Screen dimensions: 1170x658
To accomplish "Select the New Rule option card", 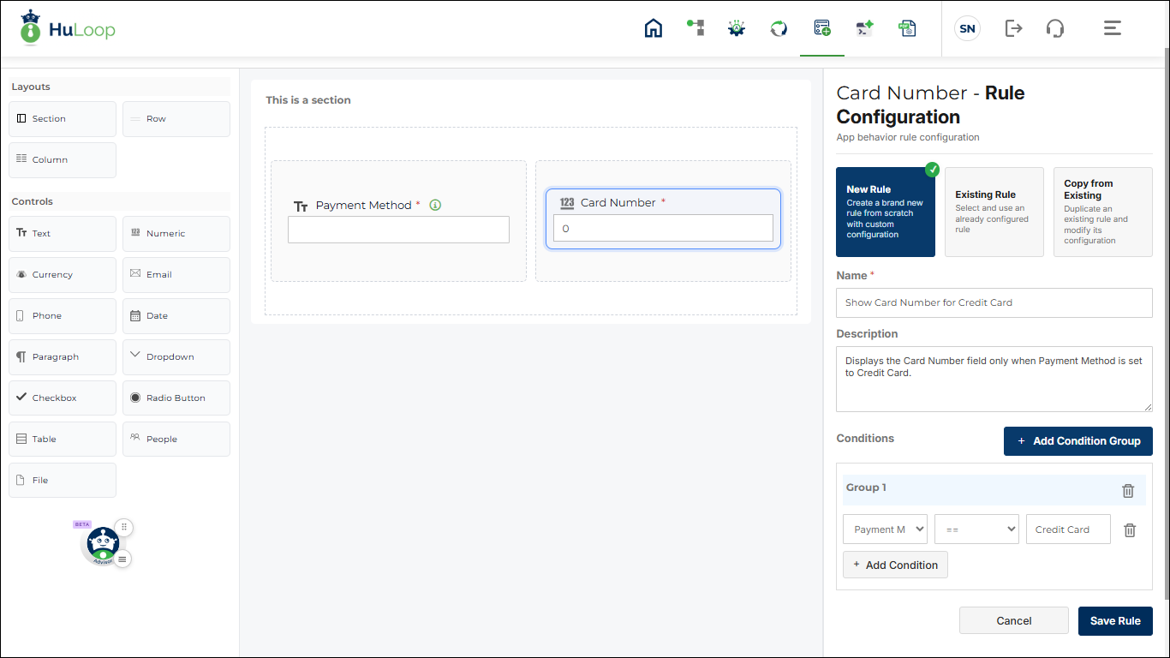I will pyautogui.click(x=886, y=212).
